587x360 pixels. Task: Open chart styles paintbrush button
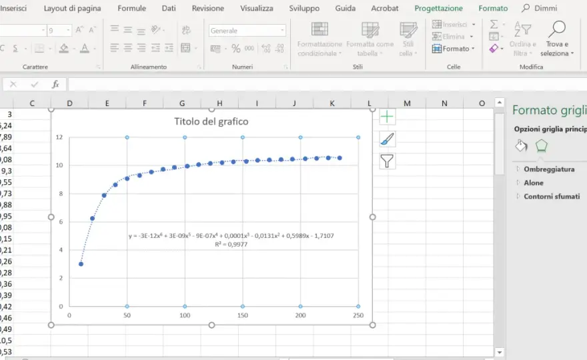[x=387, y=139]
